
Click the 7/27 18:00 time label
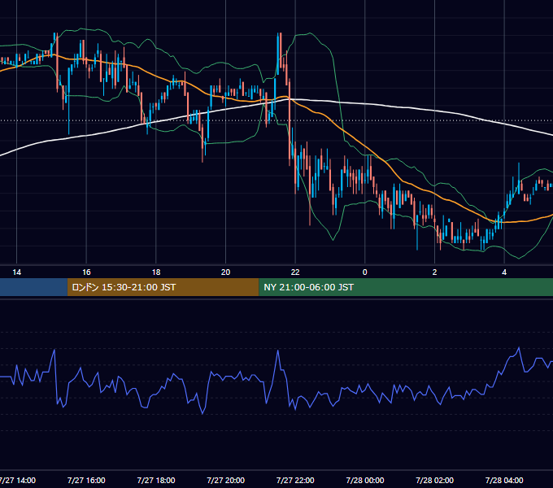pos(156,480)
